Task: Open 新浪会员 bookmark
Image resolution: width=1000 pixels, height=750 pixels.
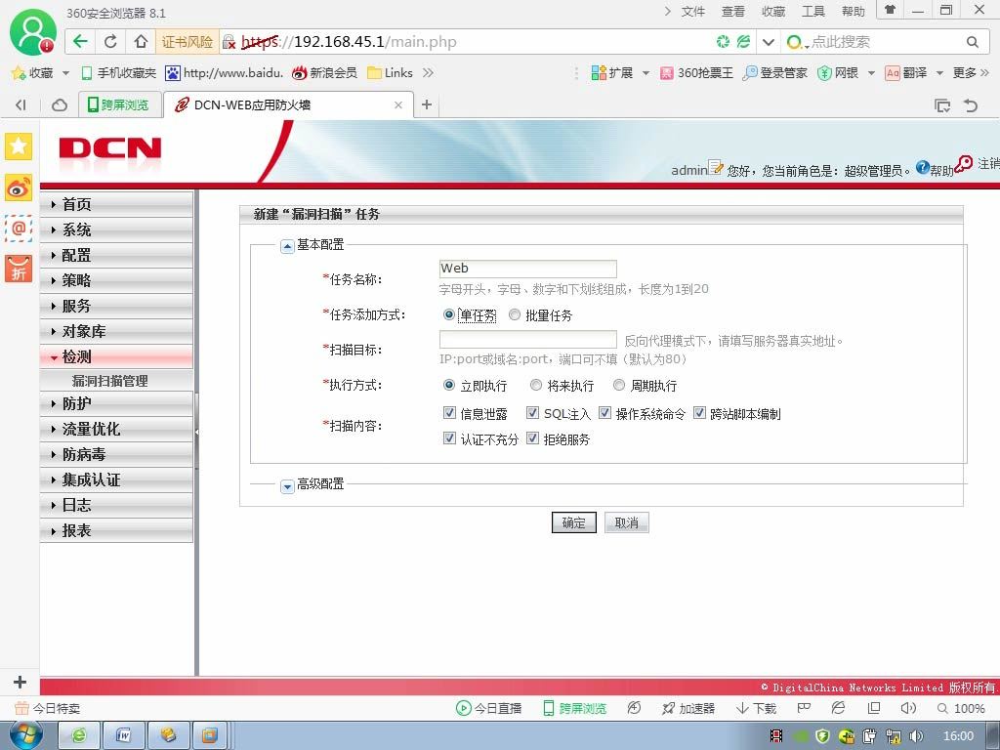Action: pyautogui.click(x=324, y=72)
